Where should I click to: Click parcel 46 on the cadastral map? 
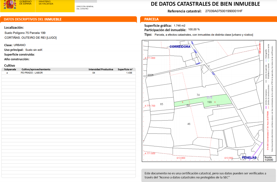click(189, 124)
